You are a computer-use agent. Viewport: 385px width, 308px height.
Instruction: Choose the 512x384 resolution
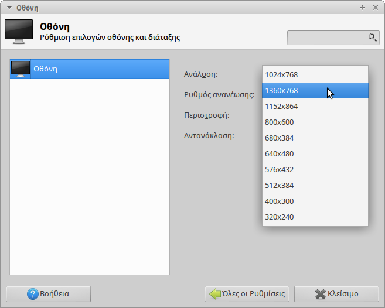pos(315,185)
